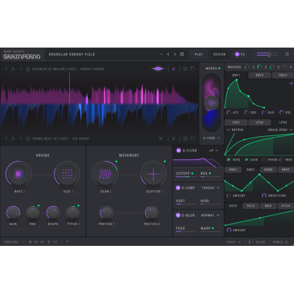This screenshot has height=294, width=294.
Task: Click the first template icon after Templates label
Action: pyautogui.click(x=24, y=242)
